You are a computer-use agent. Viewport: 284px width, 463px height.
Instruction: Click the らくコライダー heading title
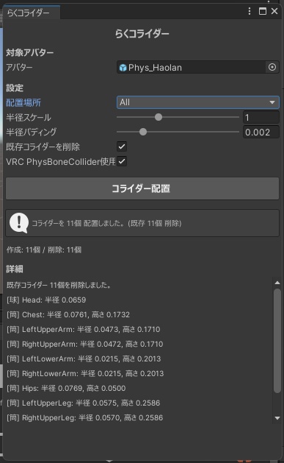142,33
